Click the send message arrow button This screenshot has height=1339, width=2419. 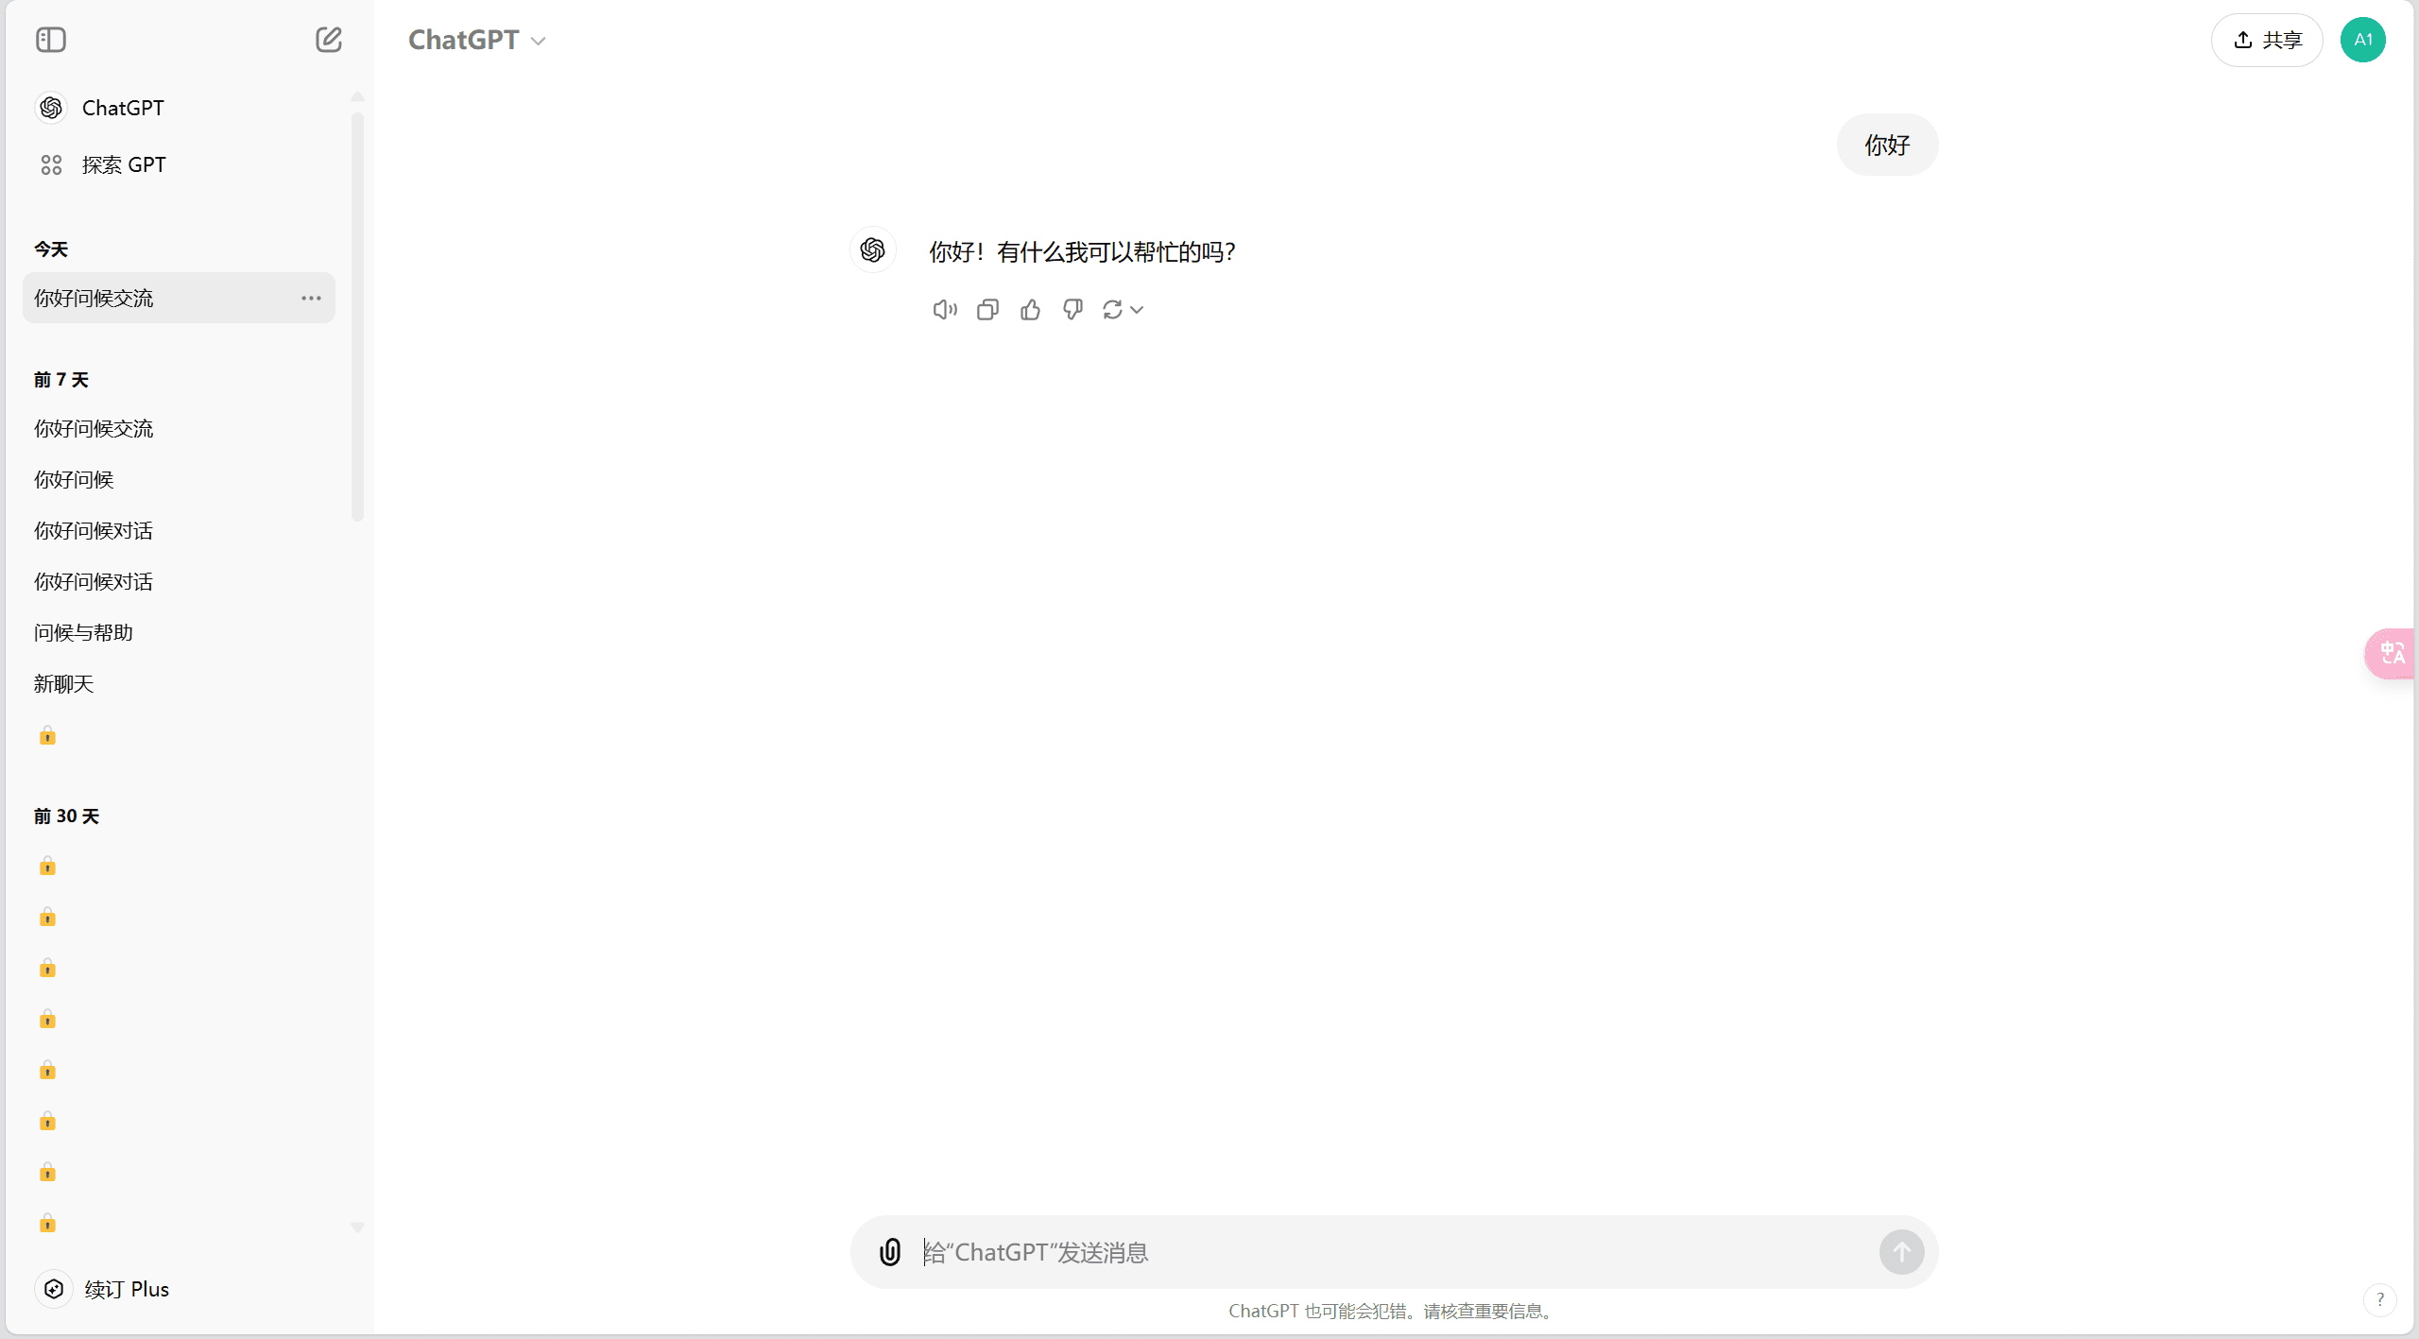pos(1901,1252)
